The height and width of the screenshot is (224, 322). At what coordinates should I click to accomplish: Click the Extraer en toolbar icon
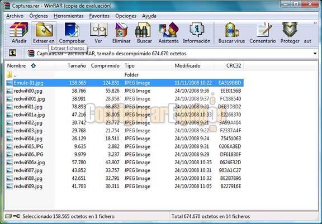44,30
